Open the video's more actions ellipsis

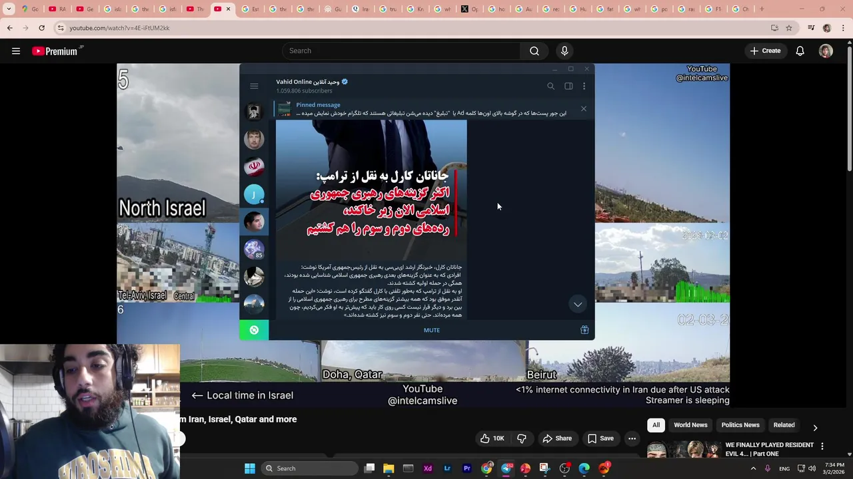(632, 438)
